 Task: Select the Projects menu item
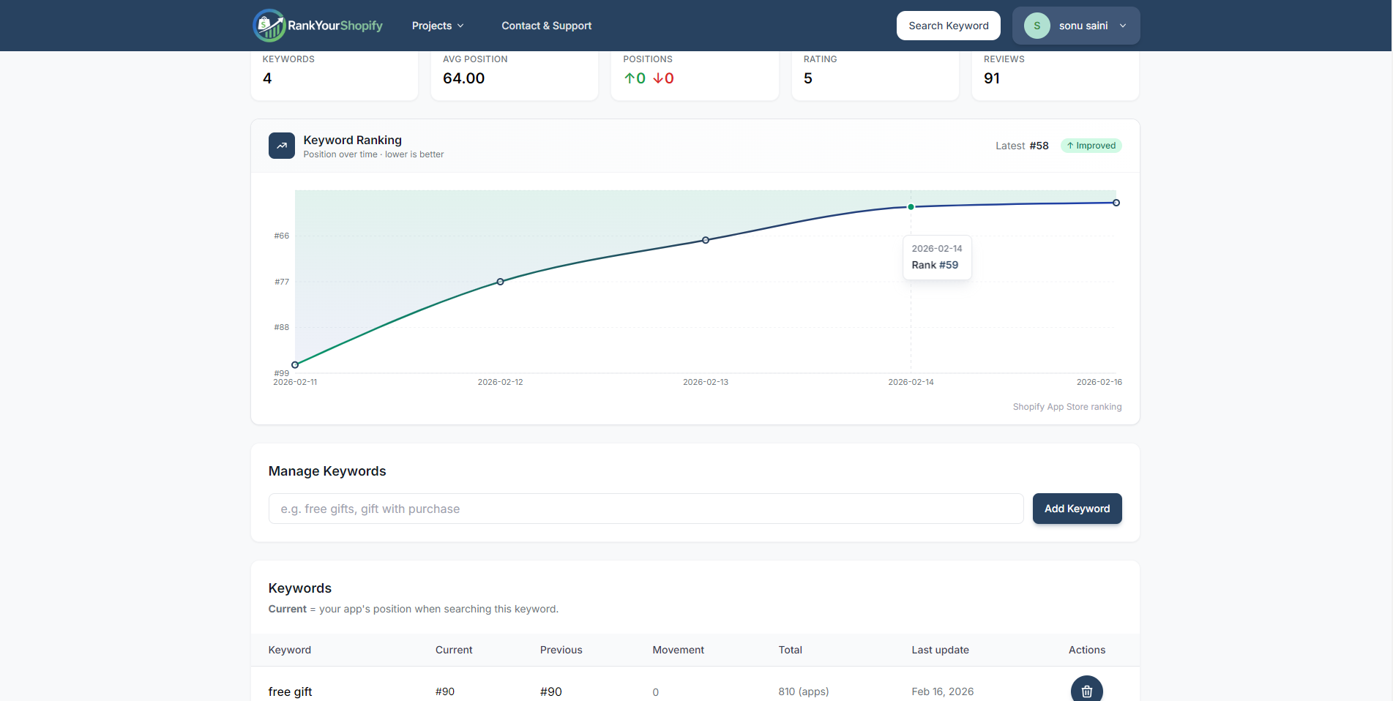[x=431, y=25]
